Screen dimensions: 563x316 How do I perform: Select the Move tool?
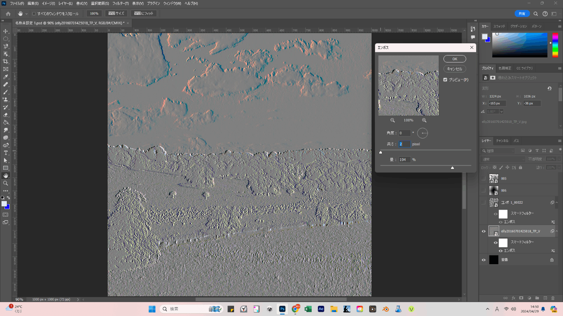click(6, 31)
